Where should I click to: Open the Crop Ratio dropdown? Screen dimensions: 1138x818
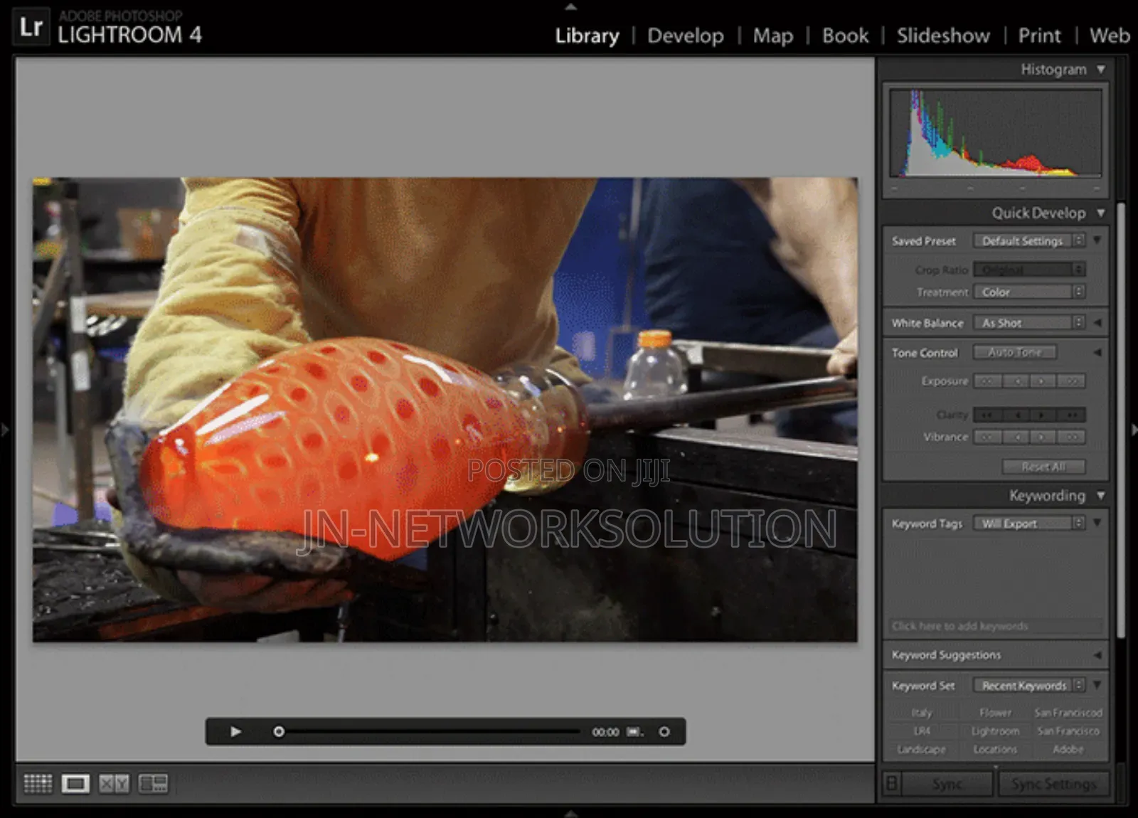pos(1029,270)
